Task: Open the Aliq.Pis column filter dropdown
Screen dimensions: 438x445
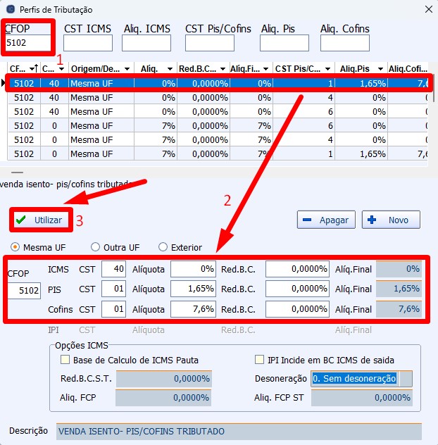Action: (x=387, y=68)
